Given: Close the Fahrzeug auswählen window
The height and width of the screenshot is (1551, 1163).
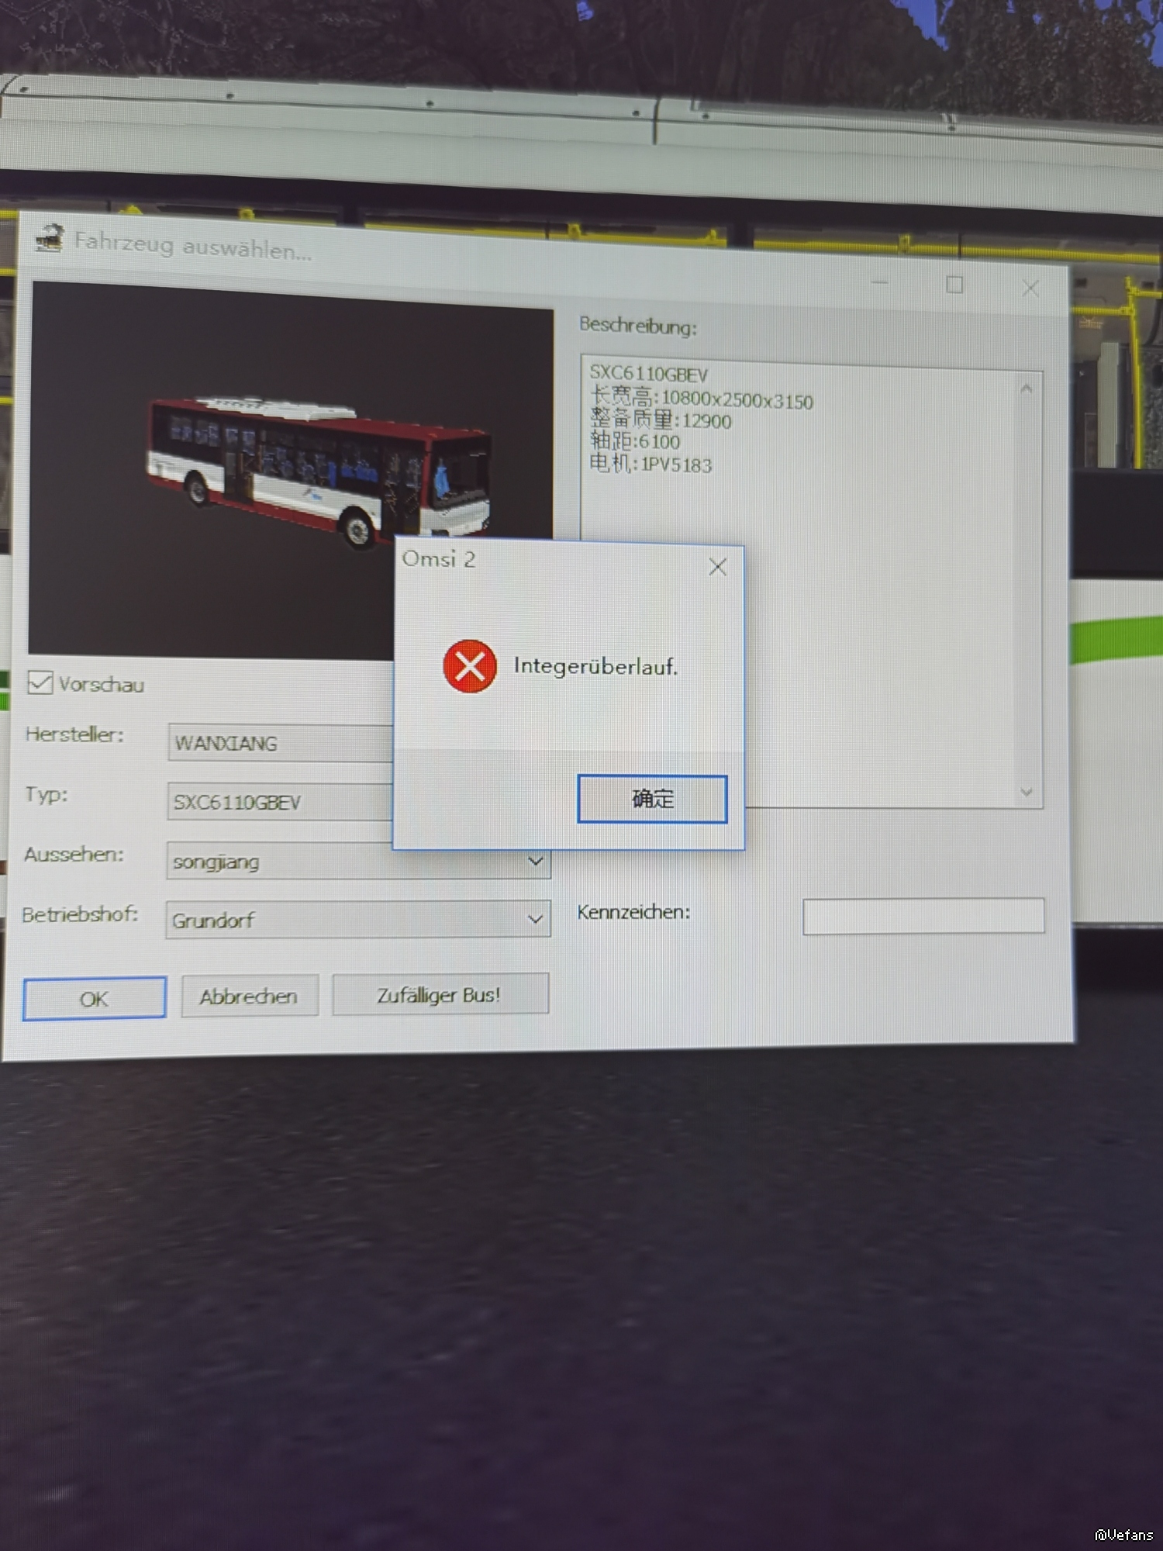Looking at the screenshot, I should point(1030,288).
